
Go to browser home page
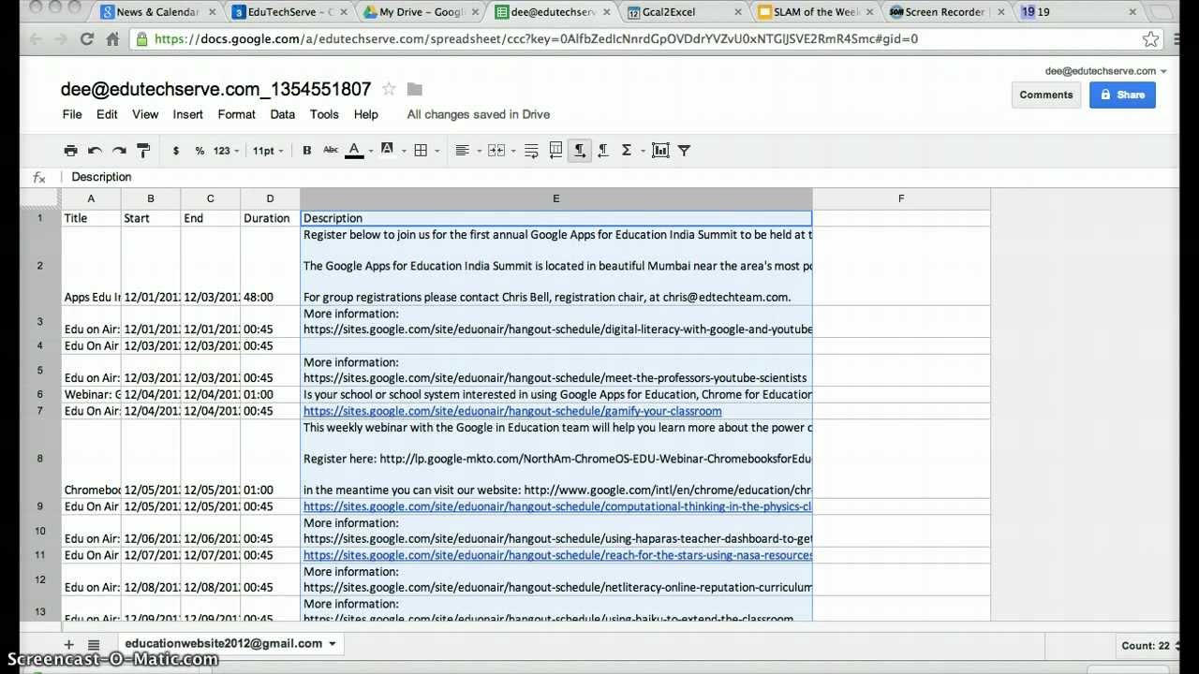(112, 39)
